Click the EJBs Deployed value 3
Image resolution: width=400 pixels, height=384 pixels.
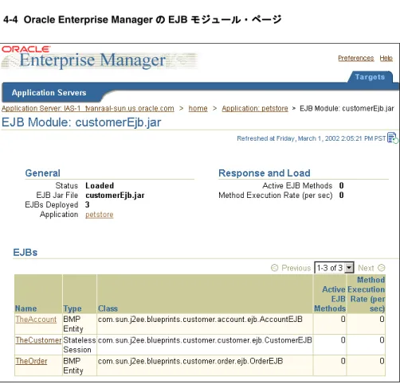[88, 204]
